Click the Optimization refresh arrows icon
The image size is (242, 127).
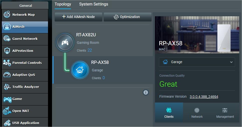(116, 17)
